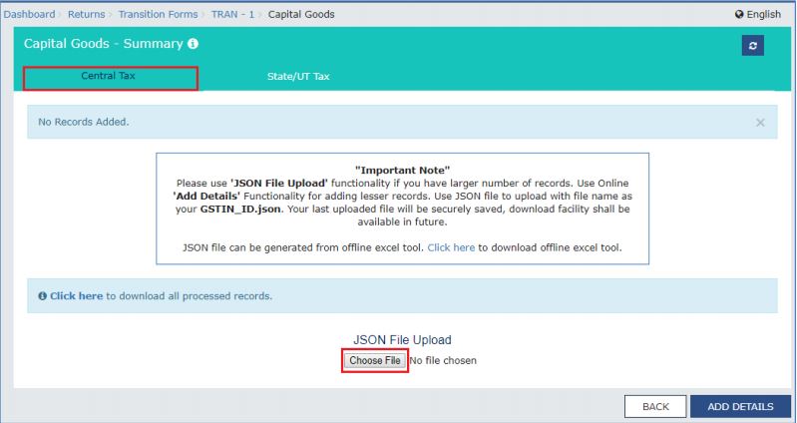797x423 pixels.
Task: Click the Capital Goods breadcrumb text
Action: (301, 14)
